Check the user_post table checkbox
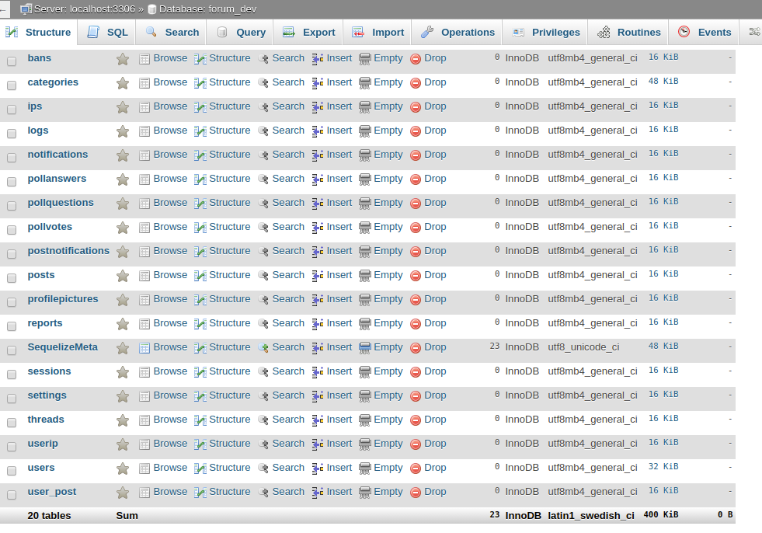 click(12, 495)
